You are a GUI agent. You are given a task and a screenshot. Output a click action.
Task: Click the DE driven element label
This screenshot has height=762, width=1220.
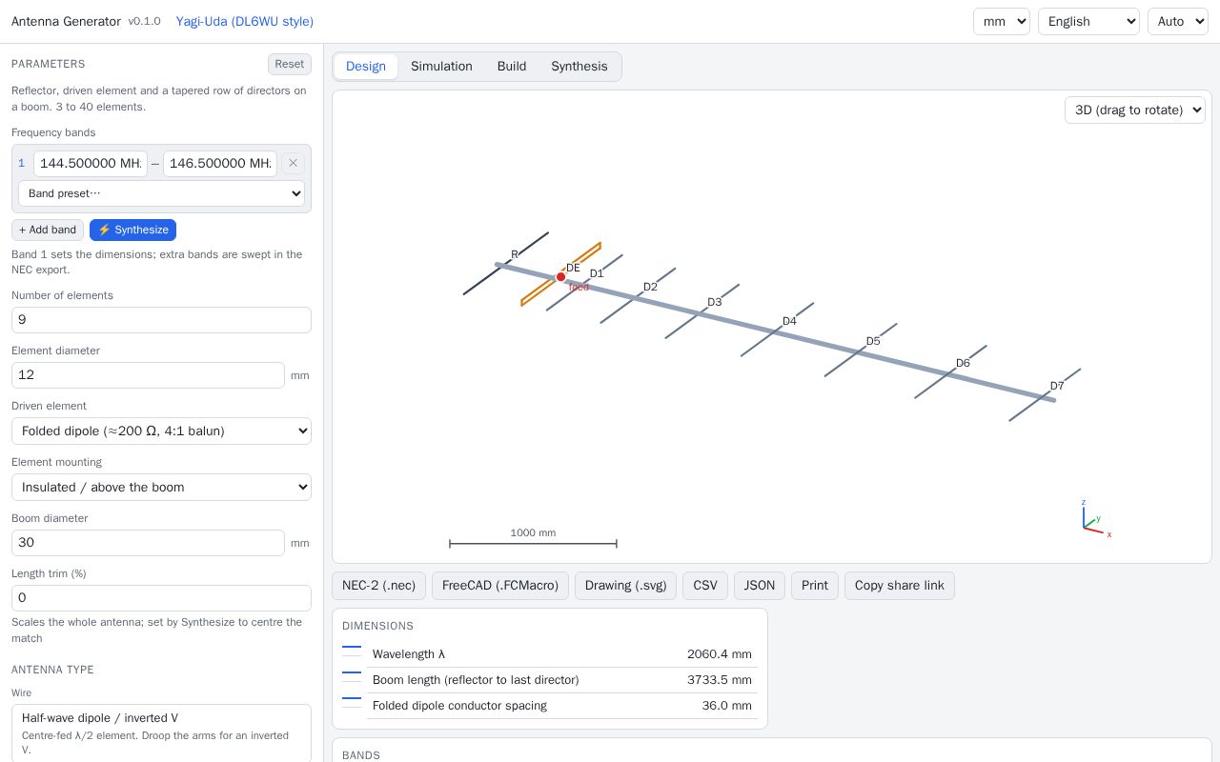(x=573, y=268)
